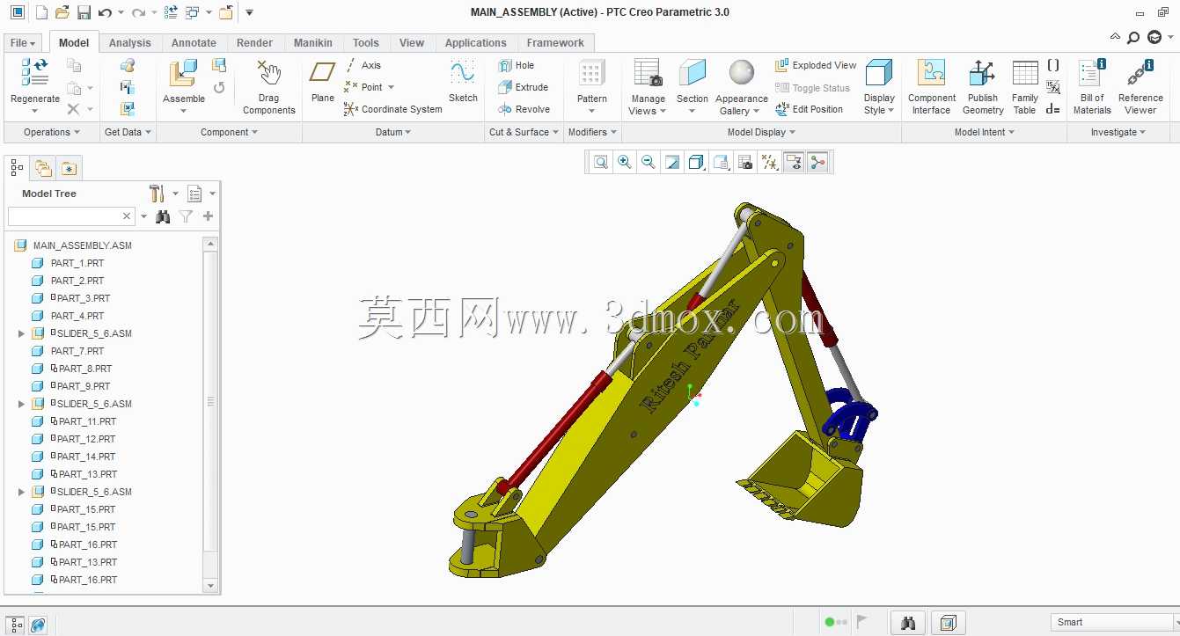Switch to the Analysis ribbon tab
Image resolution: width=1180 pixels, height=636 pixels.
tap(129, 42)
